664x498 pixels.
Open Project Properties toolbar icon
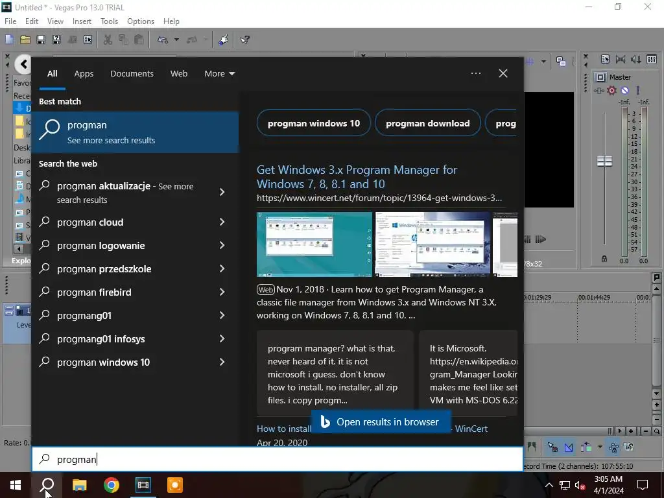pos(88,40)
